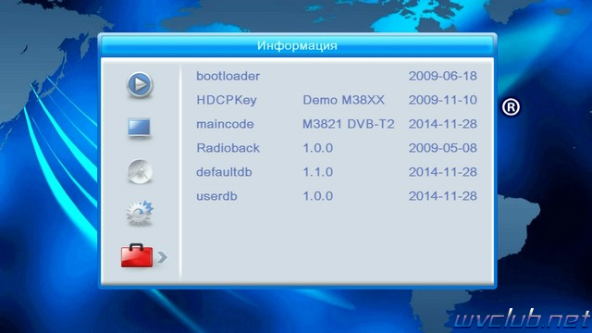Image resolution: width=592 pixels, height=333 pixels.
Task: Expand the arrow beside red toolbox
Action: coord(162,257)
